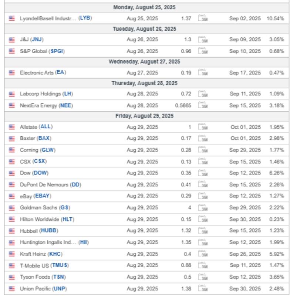This screenshot has width=296, height=299.
Task: Click the 3M payout icon for Kraft Heinz
Action: click(x=203, y=254)
